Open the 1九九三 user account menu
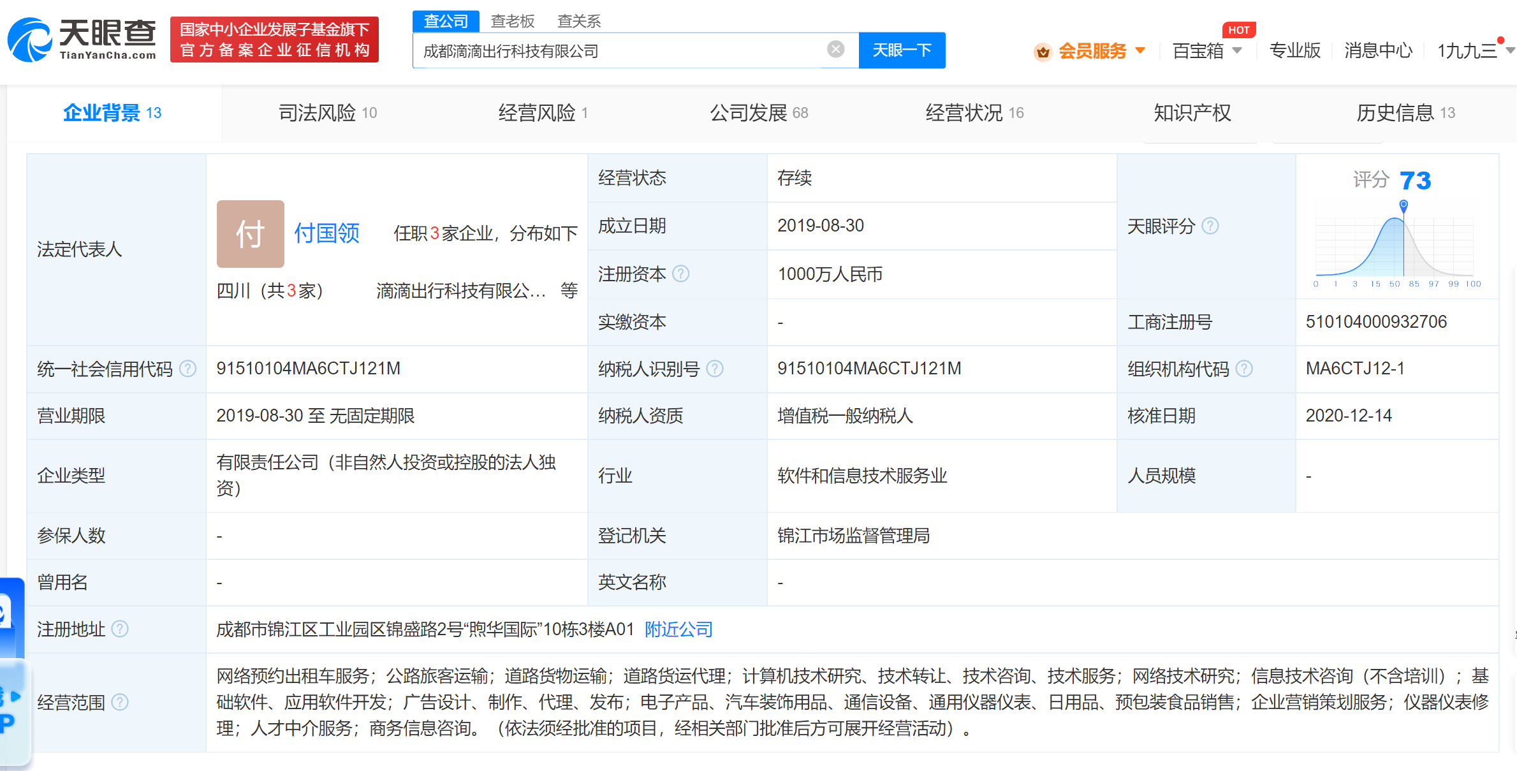The height and width of the screenshot is (771, 1517). click(x=1467, y=50)
